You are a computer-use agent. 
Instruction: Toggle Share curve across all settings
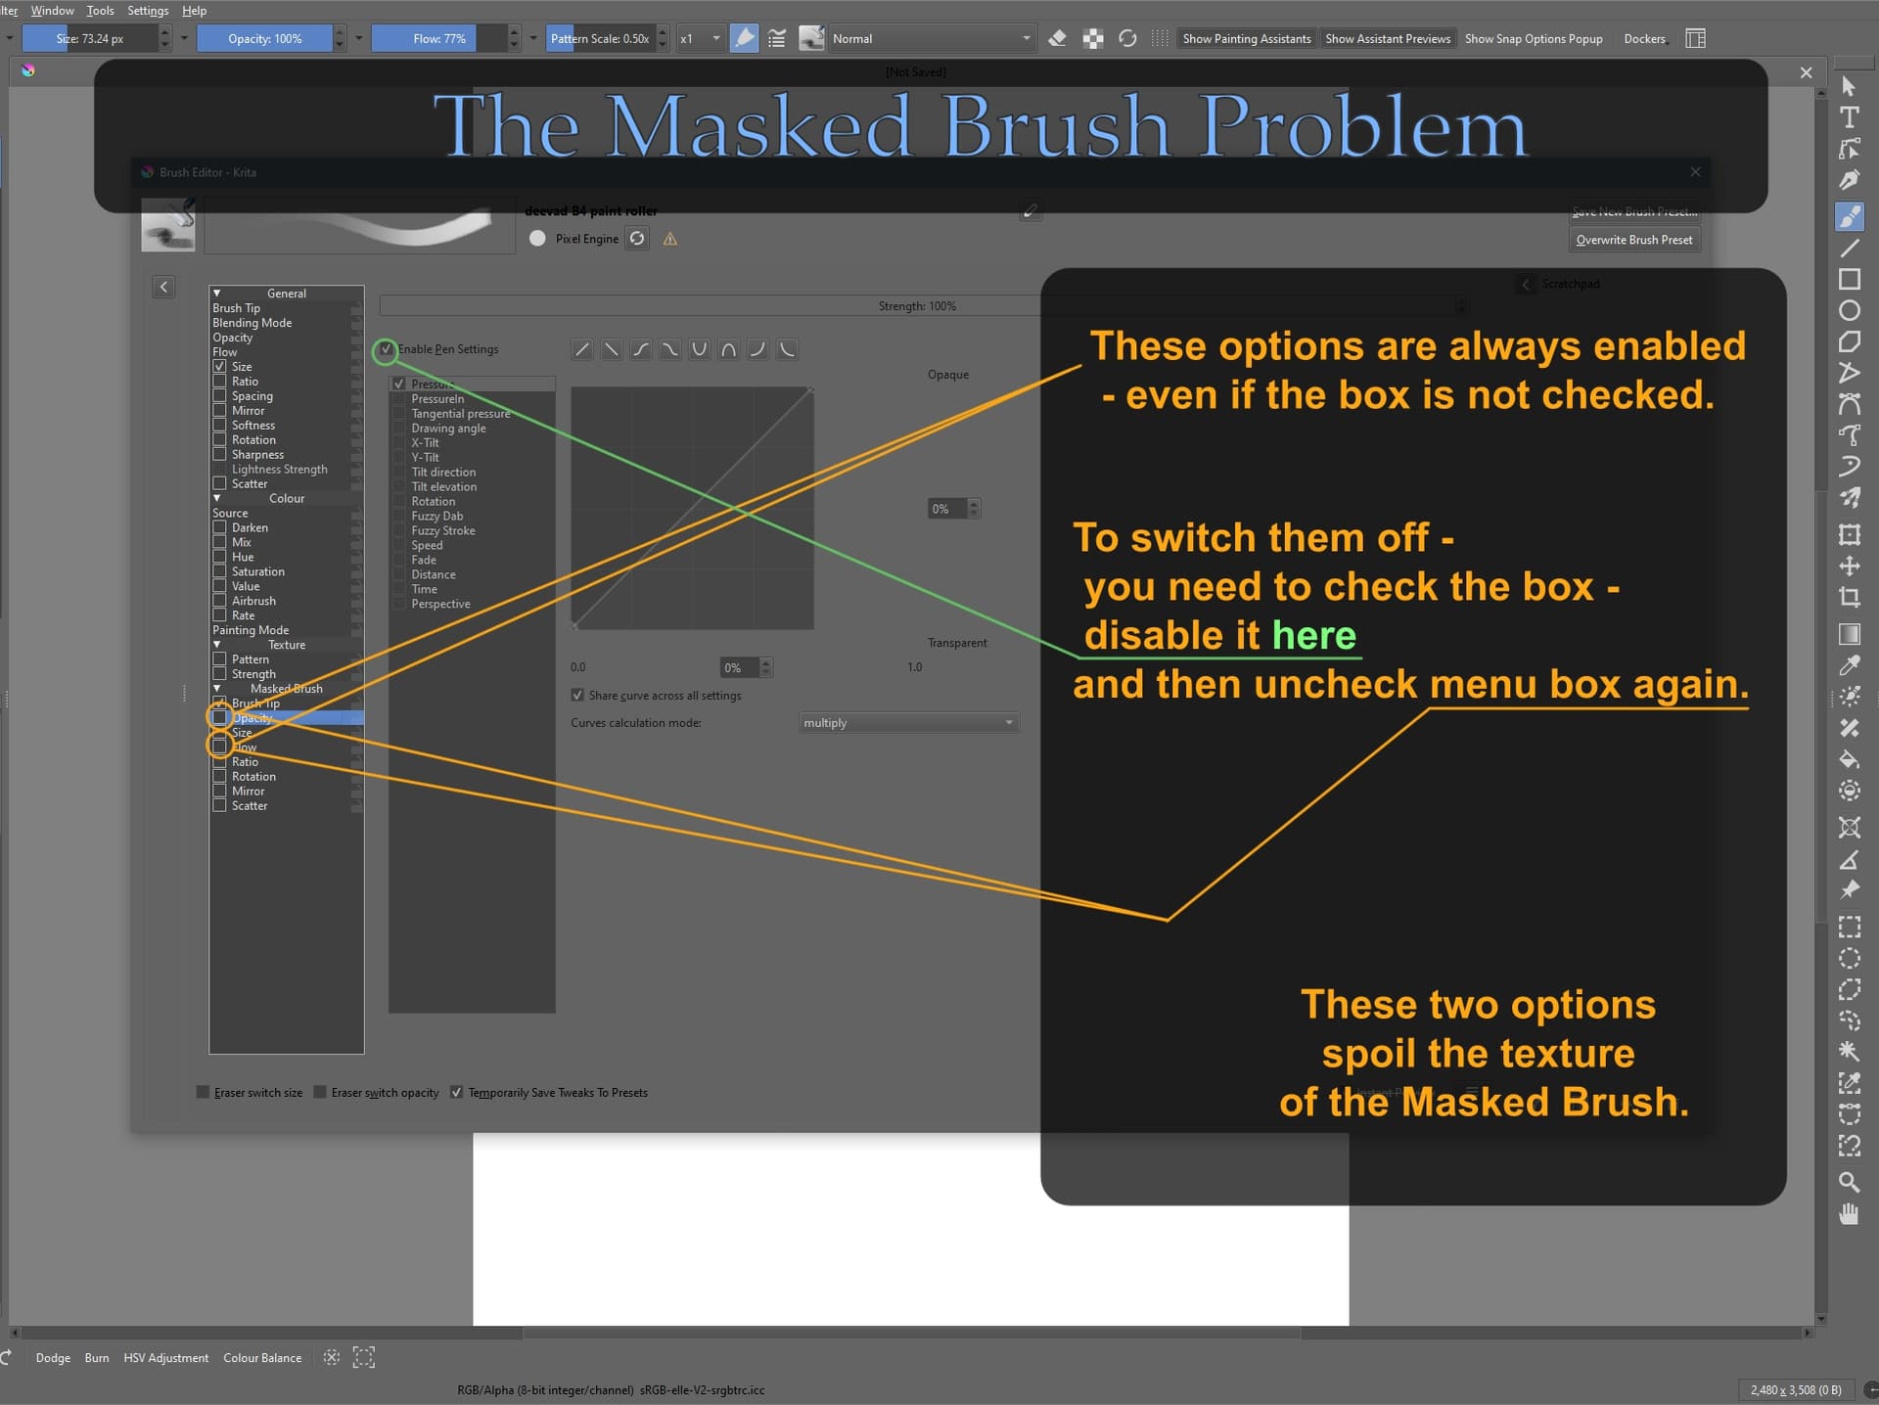577,695
